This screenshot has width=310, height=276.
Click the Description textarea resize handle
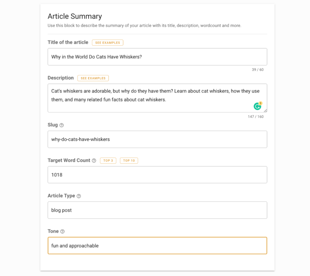click(x=265, y=111)
